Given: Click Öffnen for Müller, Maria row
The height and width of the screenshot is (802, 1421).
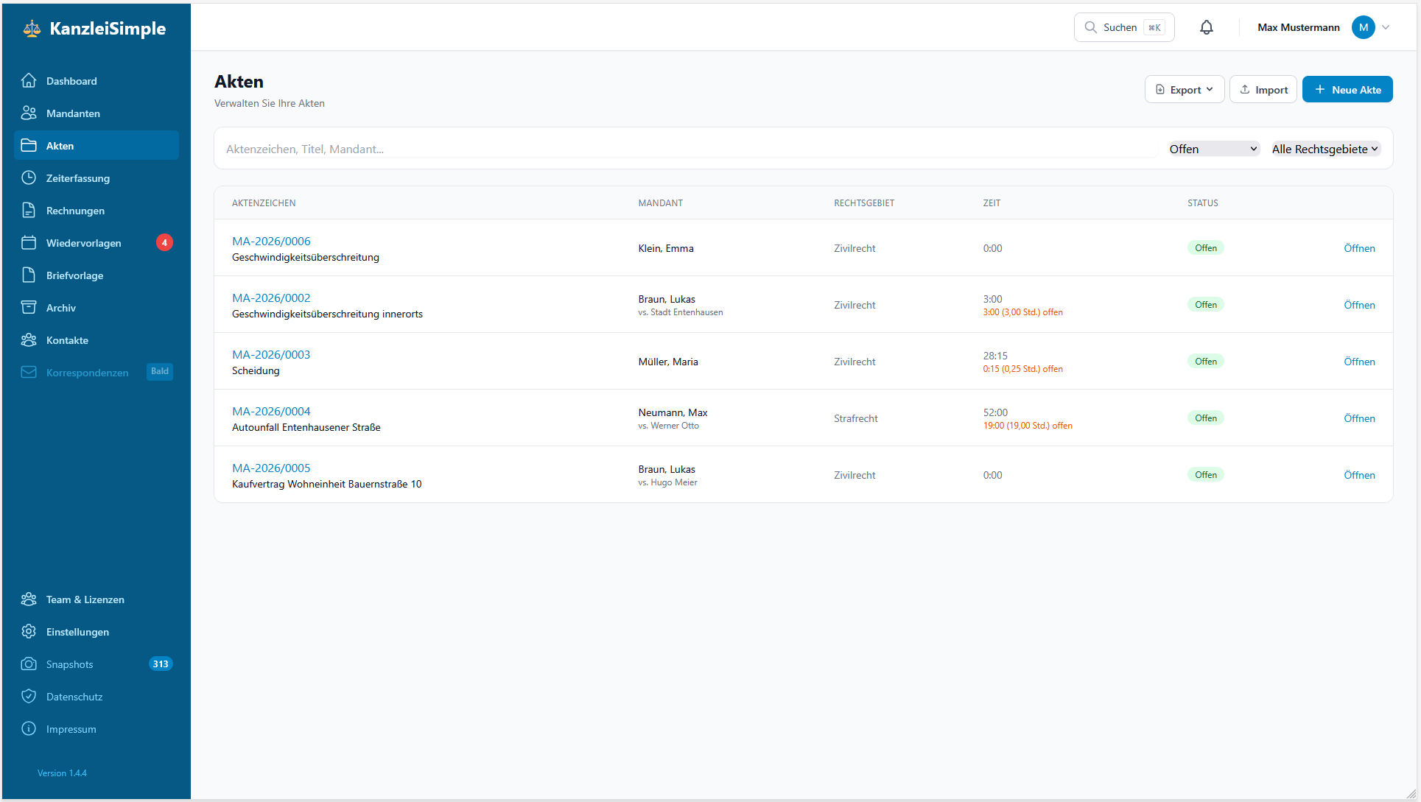Looking at the screenshot, I should tap(1358, 362).
